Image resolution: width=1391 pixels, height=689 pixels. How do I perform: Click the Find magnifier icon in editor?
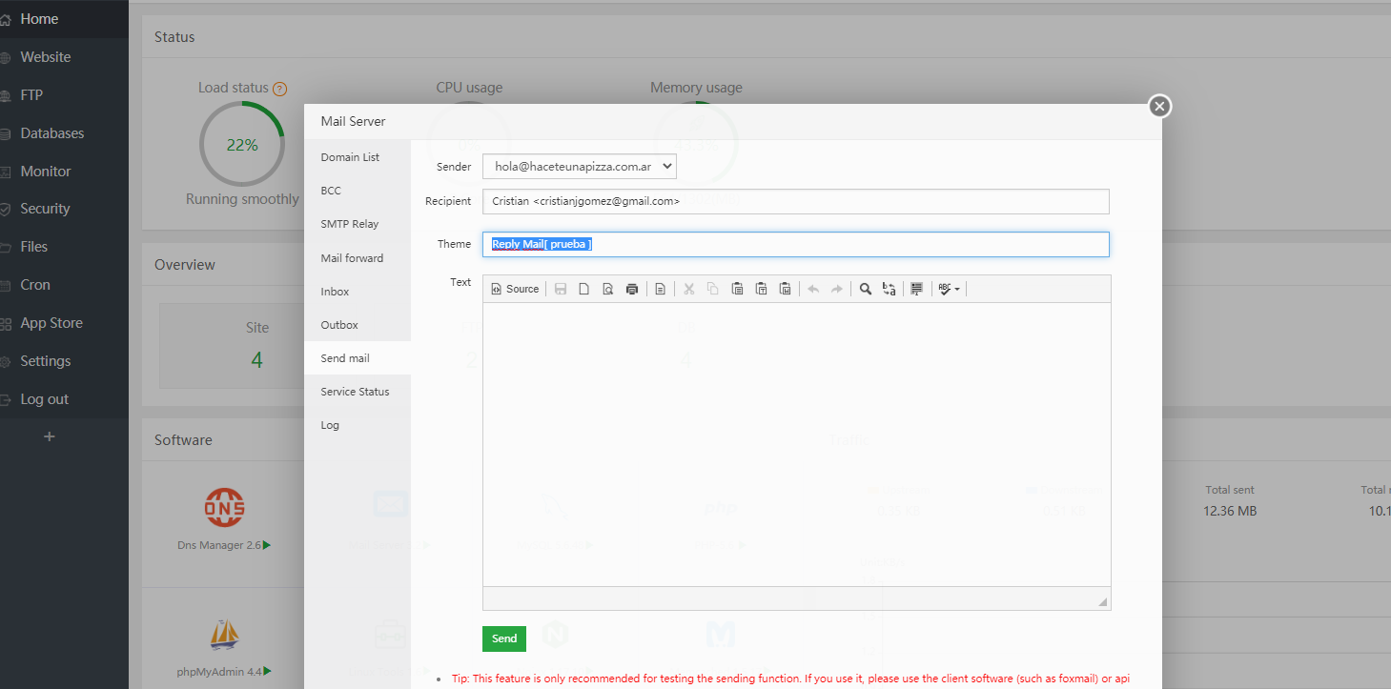[865, 289]
